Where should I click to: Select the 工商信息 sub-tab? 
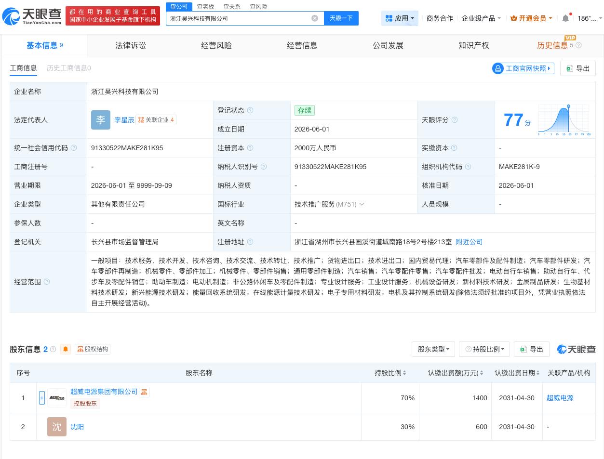tap(23, 68)
